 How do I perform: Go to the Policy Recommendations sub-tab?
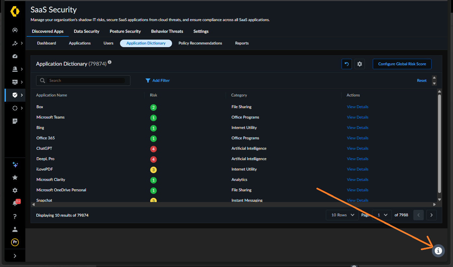(x=200, y=43)
